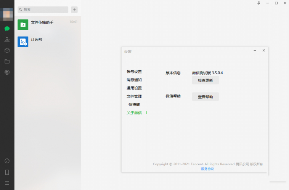This screenshot has height=190, width=289.
Task: Switch to 快捷键 settings tab
Action: pyautogui.click(x=134, y=105)
